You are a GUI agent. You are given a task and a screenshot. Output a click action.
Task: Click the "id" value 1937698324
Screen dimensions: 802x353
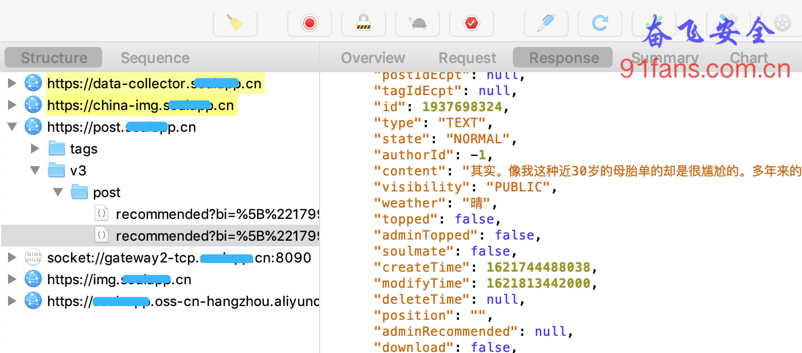(x=462, y=107)
